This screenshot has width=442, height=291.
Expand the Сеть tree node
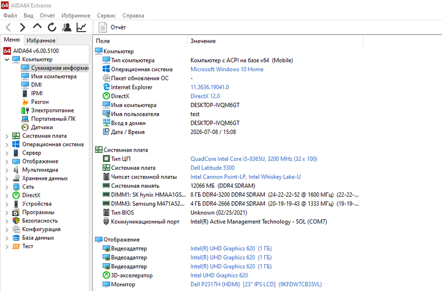pyautogui.click(x=7, y=187)
